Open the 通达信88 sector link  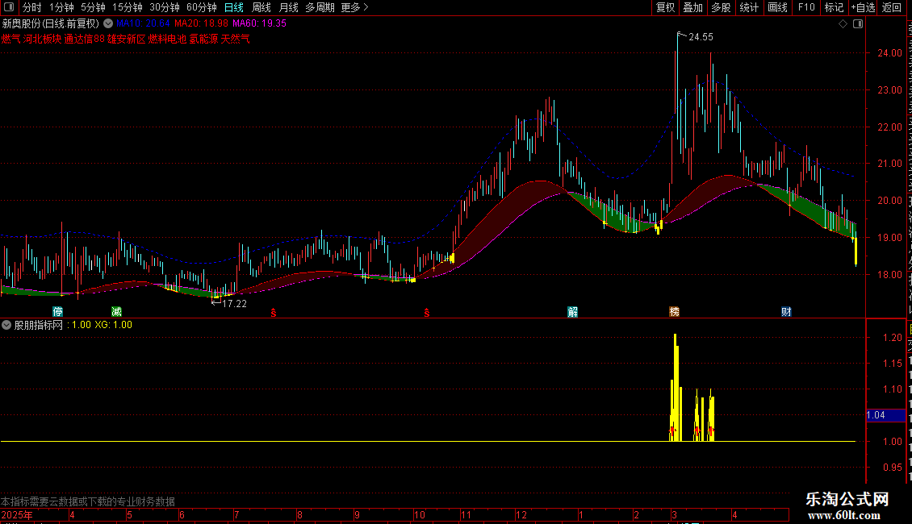(x=84, y=39)
